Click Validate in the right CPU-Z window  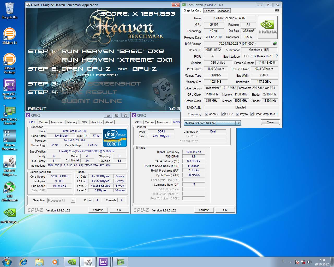tap(204, 210)
